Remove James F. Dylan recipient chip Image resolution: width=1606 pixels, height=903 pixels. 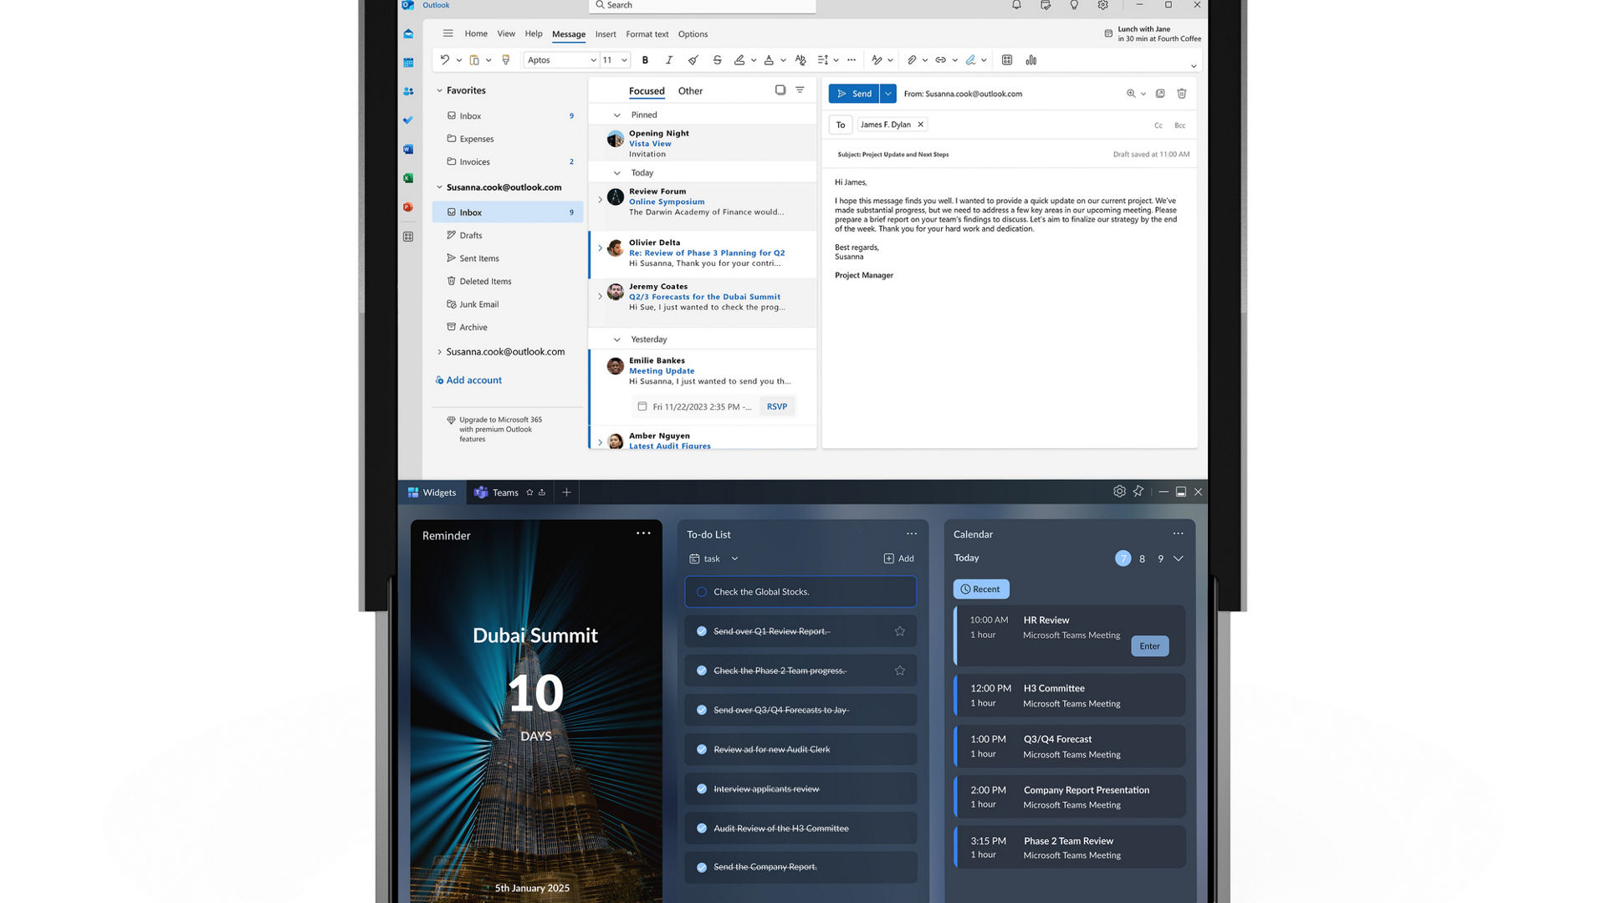point(920,125)
